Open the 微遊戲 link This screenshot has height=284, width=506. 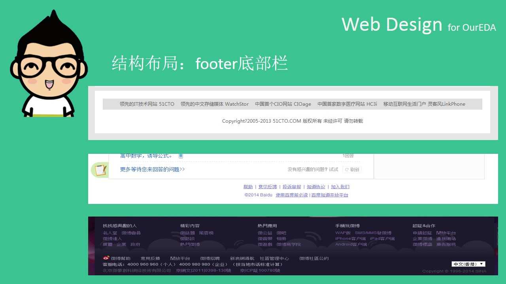(x=265, y=245)
